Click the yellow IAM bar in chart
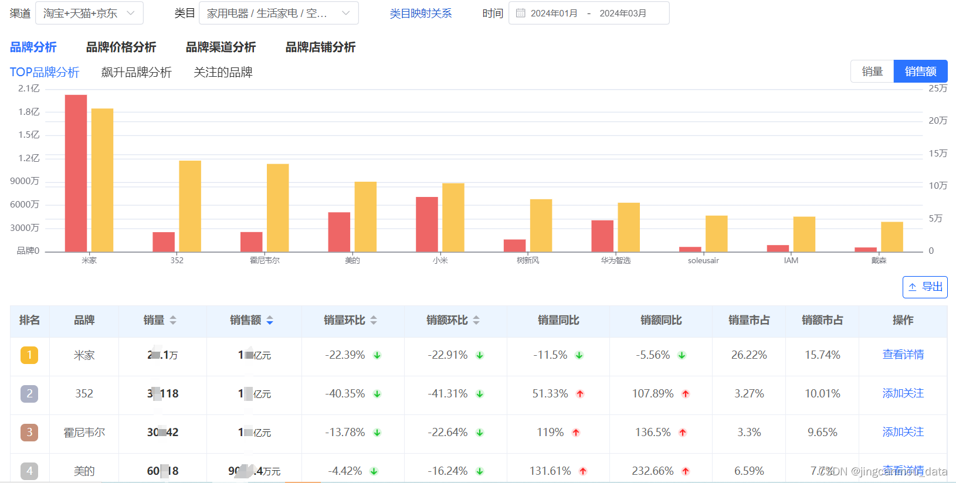This screenshot has width=956, height=483. point(804,234)
